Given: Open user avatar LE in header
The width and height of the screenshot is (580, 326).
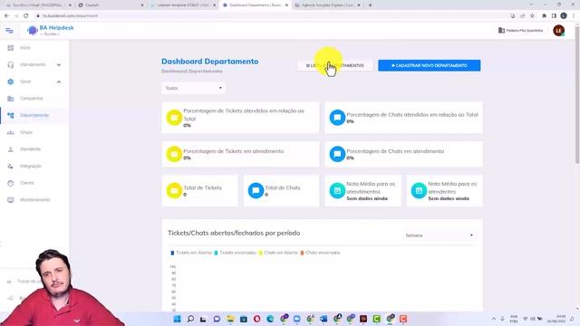Looking at the screenshot, I should 558,30.
